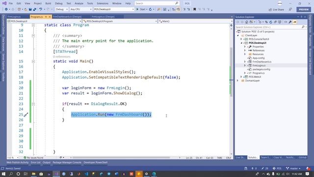
Task: Click the notifications bell in the status bar
Action: [308, 168]
